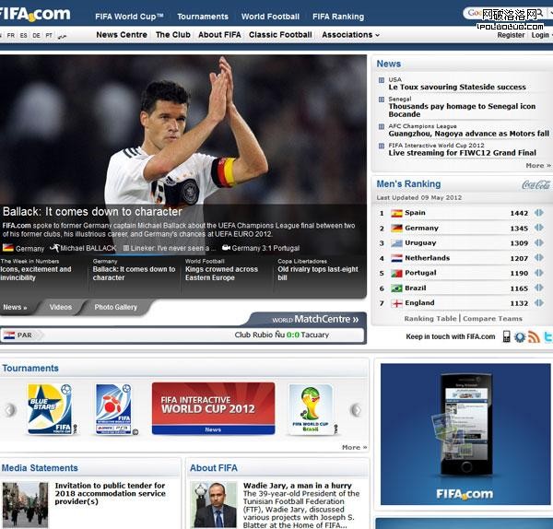Open Invitation to public tender for 2018 accommodation

110,493
